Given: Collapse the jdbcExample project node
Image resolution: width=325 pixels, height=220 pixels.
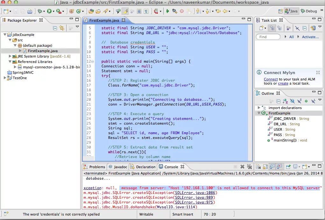Looking at the screenshot, I should tap(4, 35).
